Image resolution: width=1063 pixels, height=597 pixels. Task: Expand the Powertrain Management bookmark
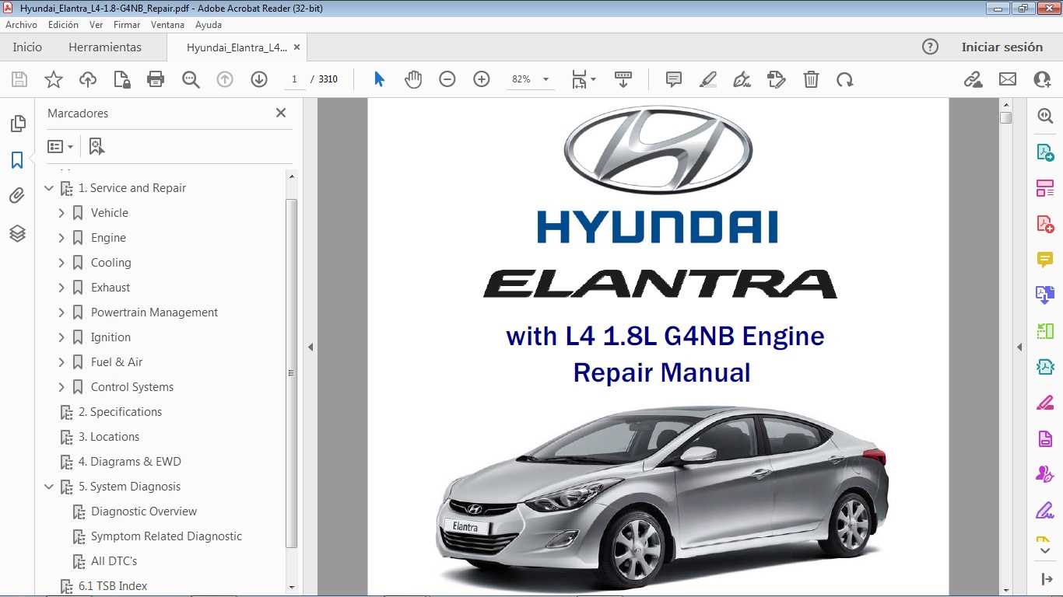coord(61,312)
